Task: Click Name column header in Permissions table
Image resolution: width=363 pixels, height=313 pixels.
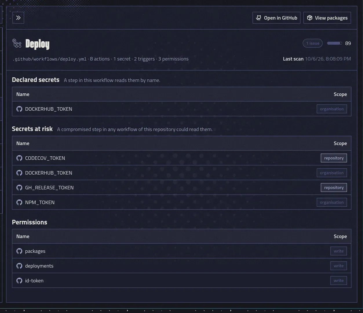Action: point(23,236)
